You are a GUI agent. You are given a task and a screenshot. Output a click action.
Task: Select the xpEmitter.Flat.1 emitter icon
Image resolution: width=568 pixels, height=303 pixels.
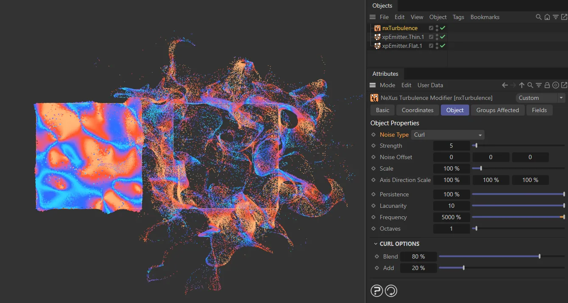[377, 46]
